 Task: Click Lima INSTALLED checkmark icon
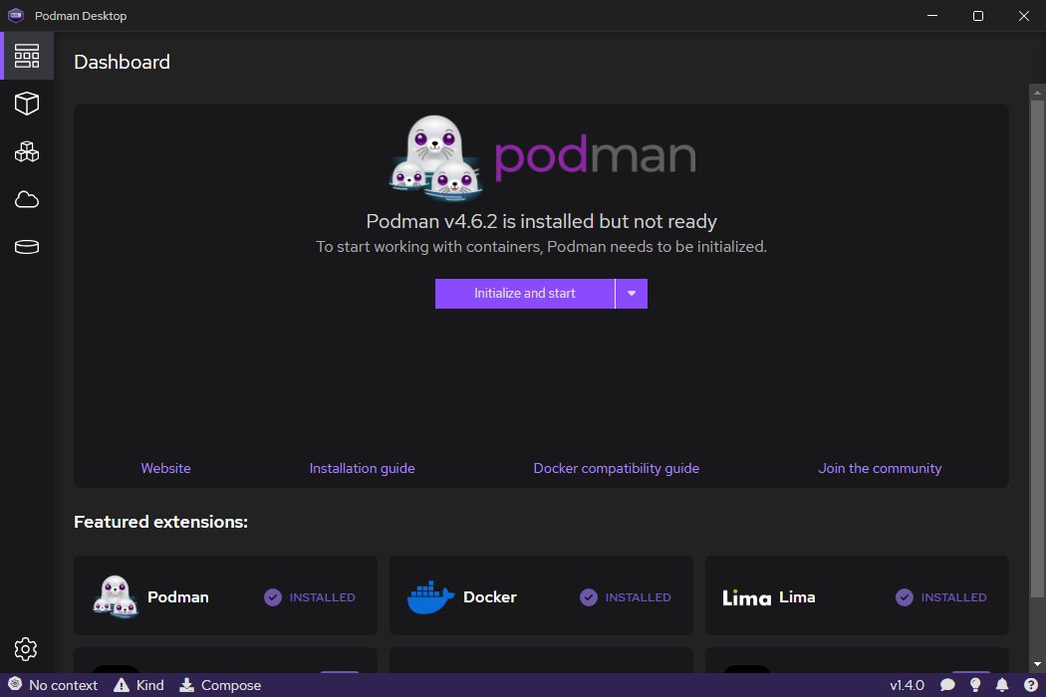[905, 597]
